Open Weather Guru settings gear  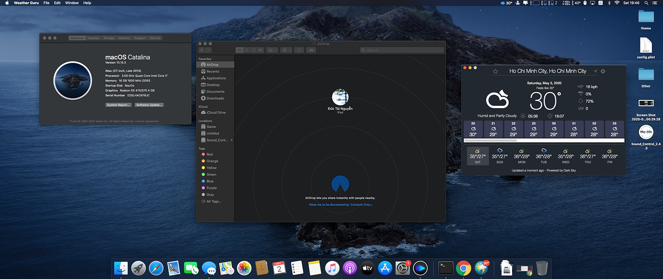[603, 71]
